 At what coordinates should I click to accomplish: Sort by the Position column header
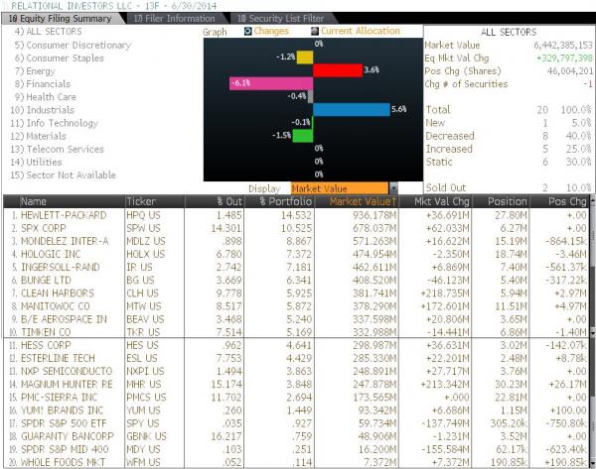(501, 201)
